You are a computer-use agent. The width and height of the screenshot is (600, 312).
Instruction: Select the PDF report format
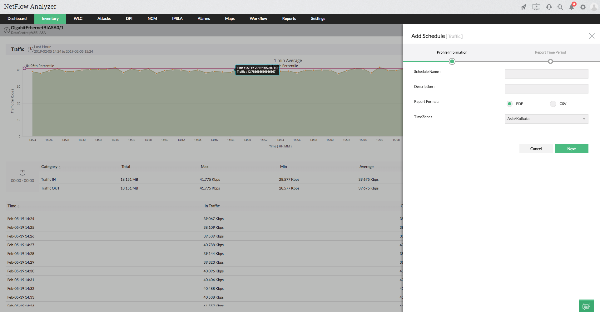509,104
